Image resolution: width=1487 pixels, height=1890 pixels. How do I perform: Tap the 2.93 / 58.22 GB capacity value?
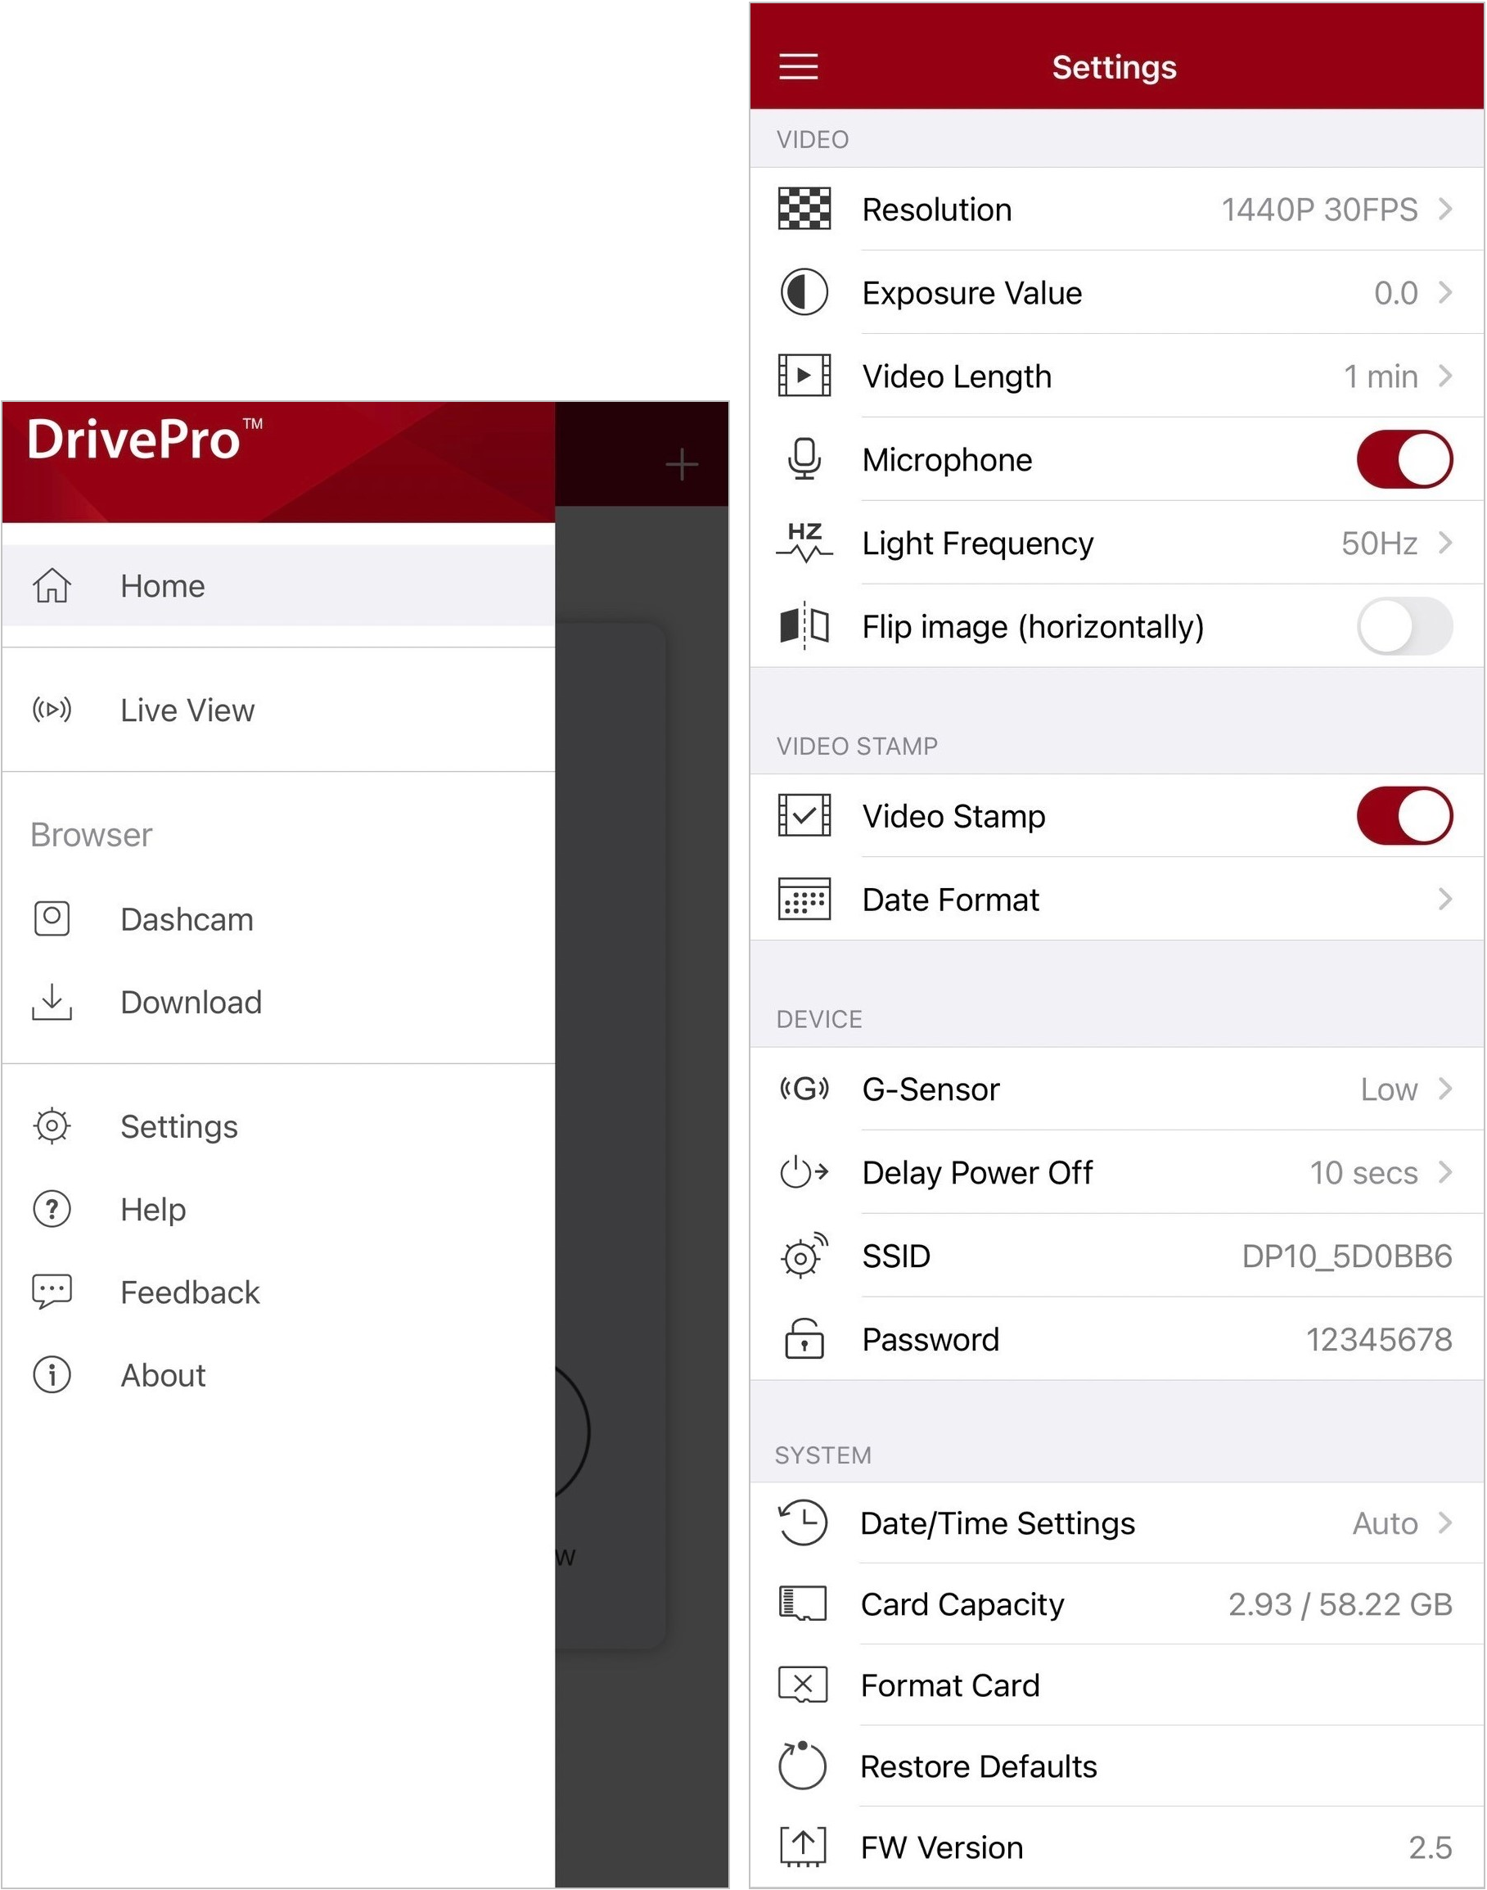(x=1340, y=1604)
